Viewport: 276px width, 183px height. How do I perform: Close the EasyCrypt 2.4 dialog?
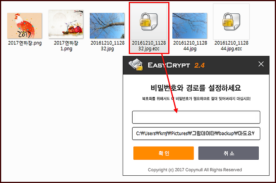click(261, 64)
